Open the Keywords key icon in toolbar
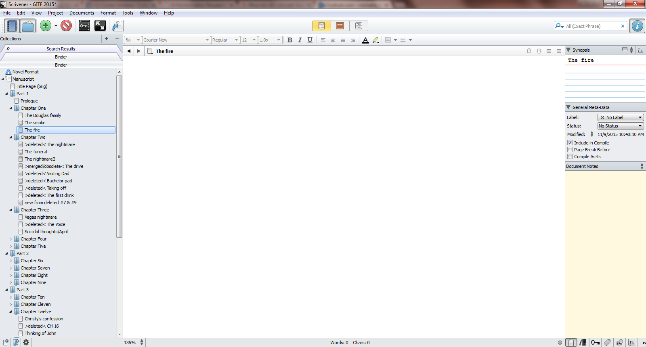 pos(84,26)
